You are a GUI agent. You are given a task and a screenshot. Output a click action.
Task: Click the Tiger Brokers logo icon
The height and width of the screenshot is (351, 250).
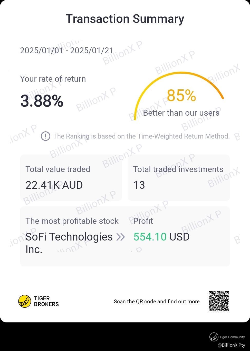pos(25,301)
